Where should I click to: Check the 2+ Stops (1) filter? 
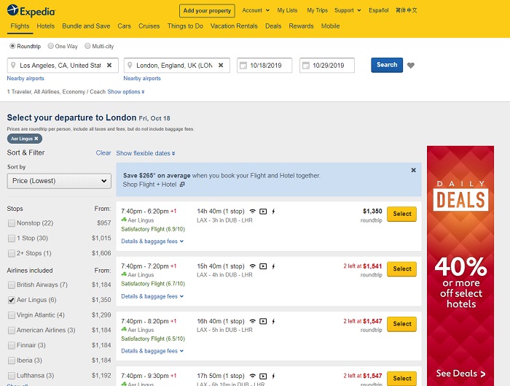12,253
